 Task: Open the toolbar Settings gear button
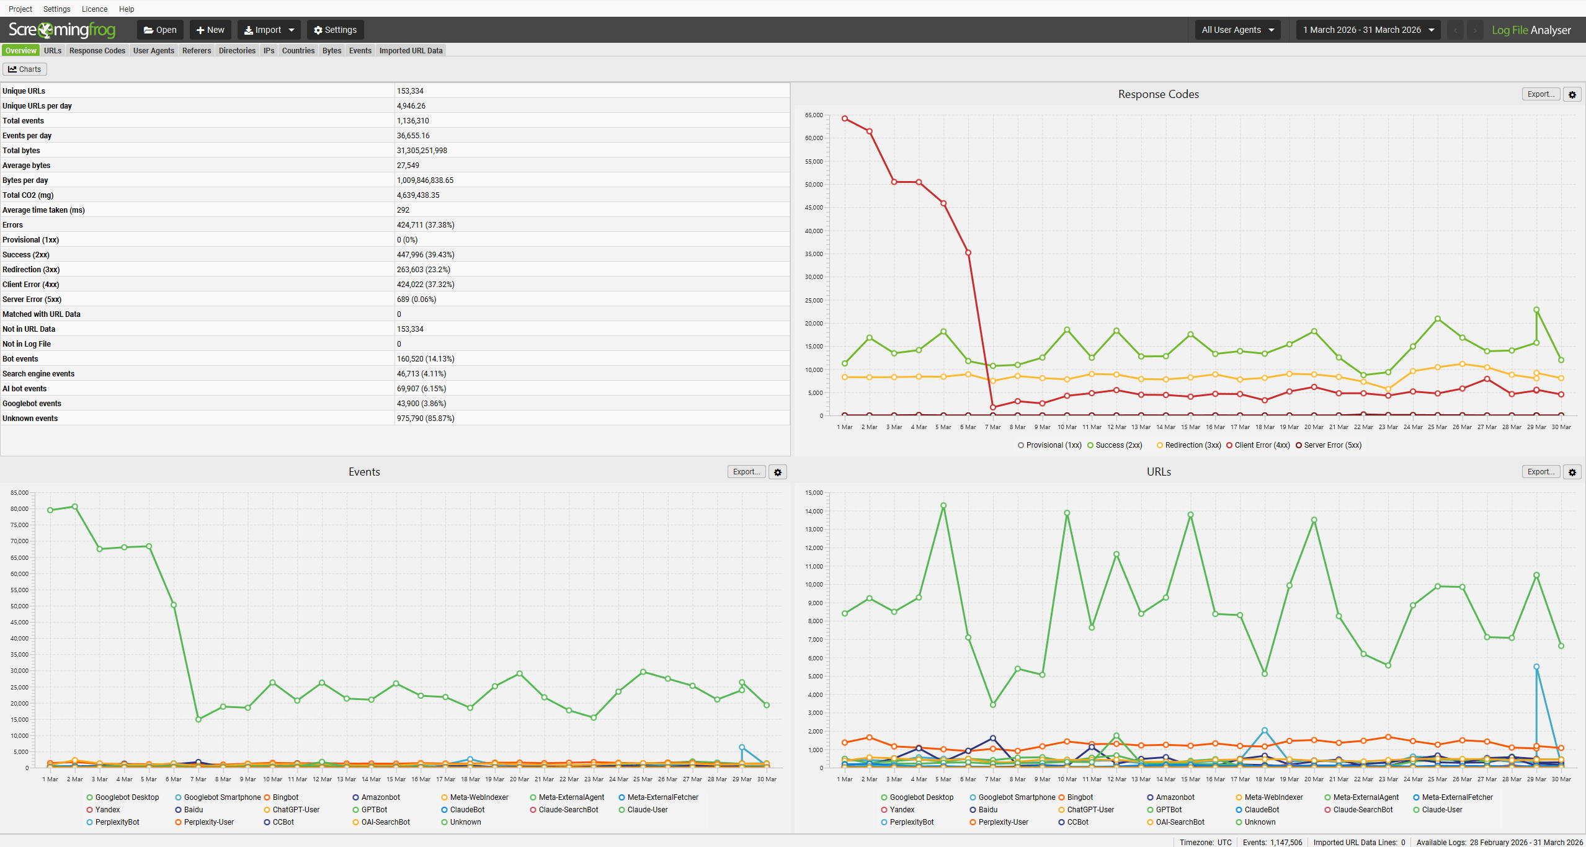click(335, 30)
